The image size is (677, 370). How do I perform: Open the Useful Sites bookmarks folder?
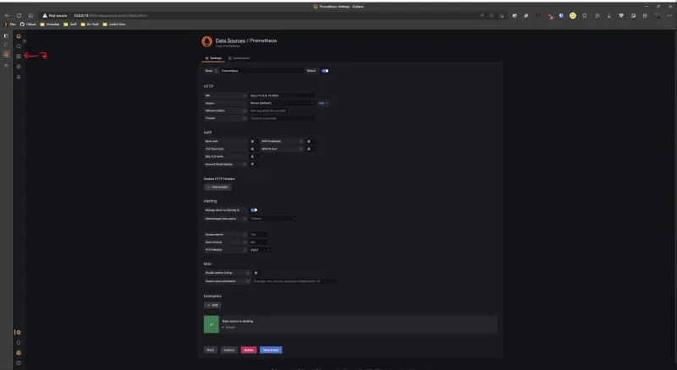[x=114, y=24]
